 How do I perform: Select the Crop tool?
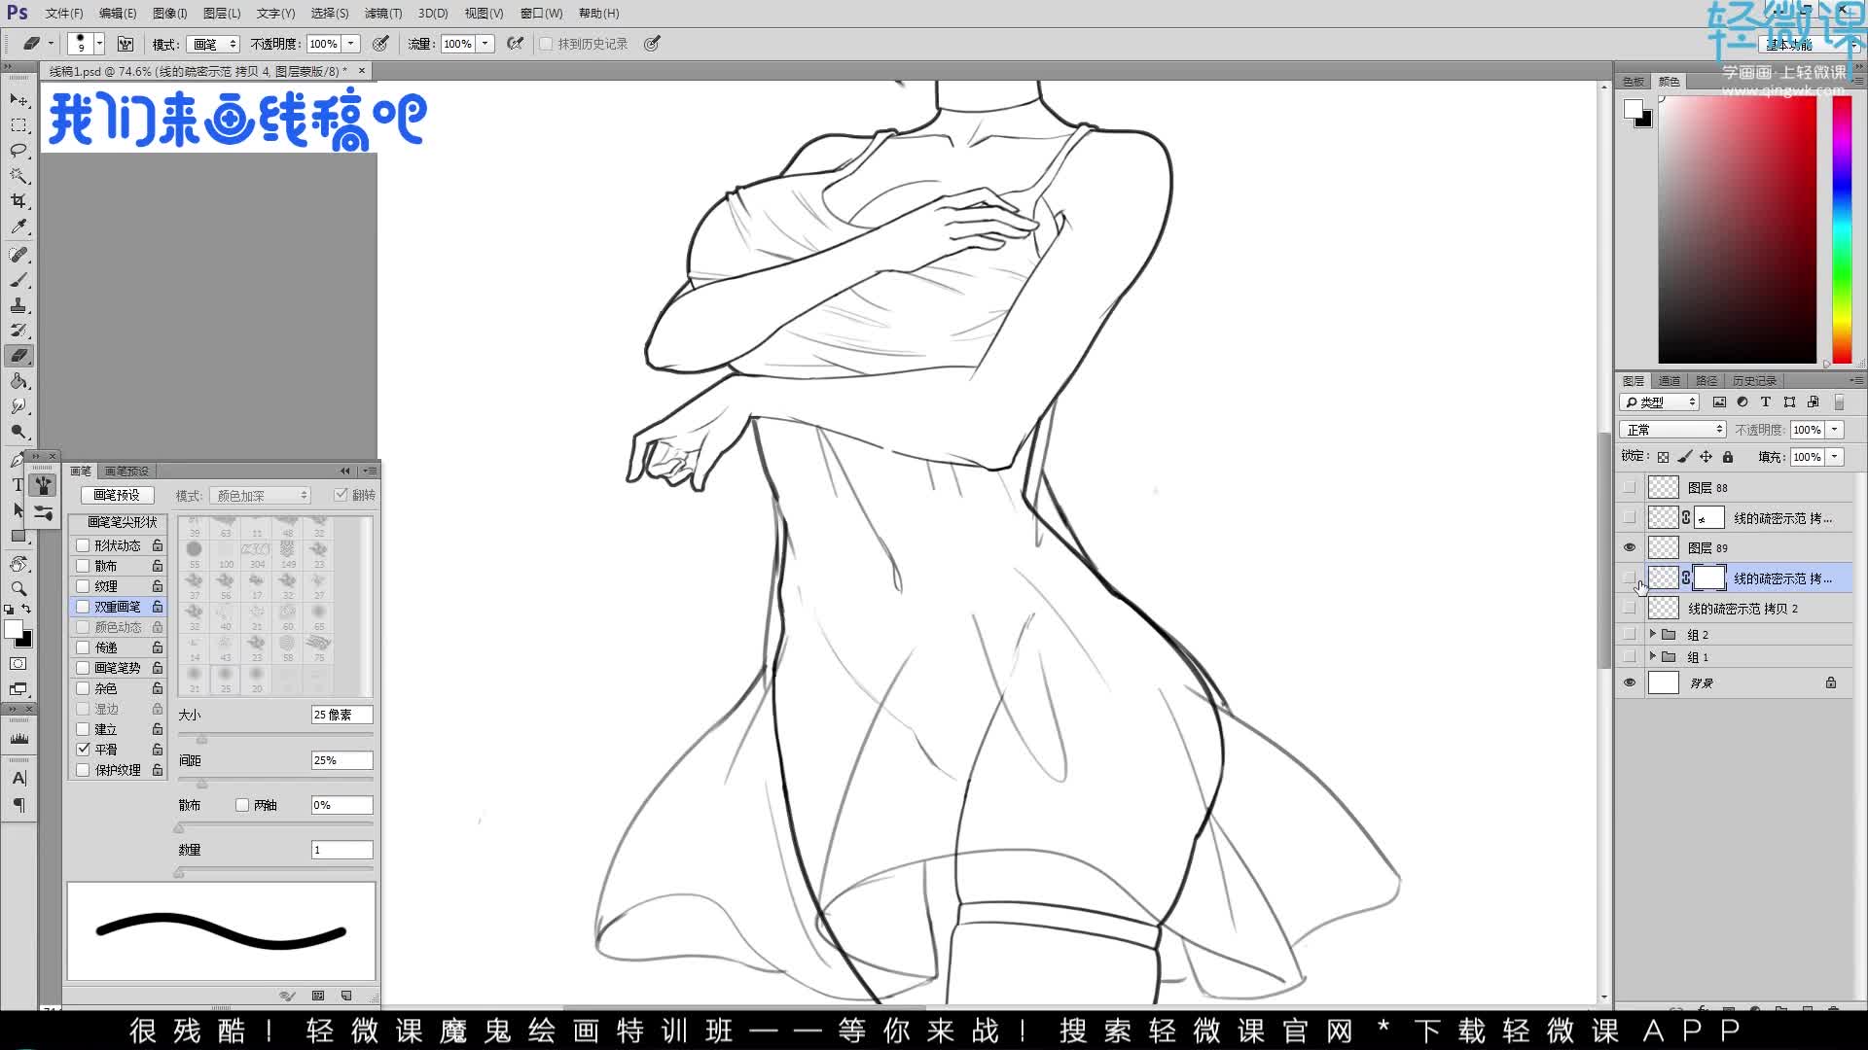(x=18, y=201)
